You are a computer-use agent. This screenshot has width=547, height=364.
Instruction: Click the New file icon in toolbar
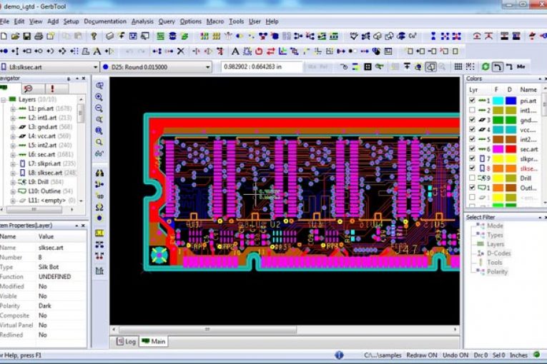[4, 36]
